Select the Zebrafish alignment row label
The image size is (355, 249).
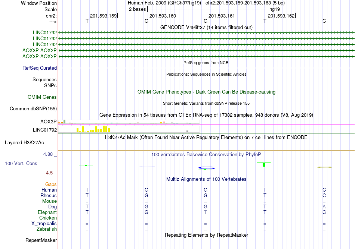point(47,229)
